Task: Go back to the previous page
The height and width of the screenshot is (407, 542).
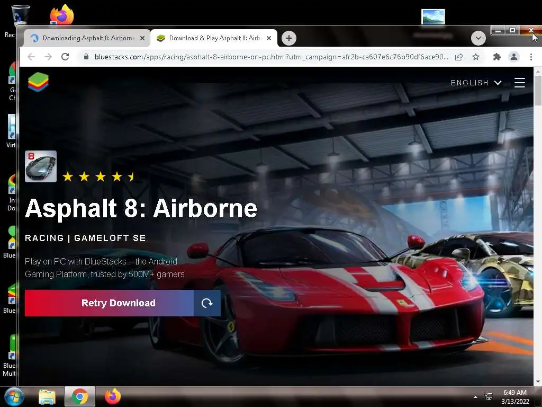Action: (31, 57)
